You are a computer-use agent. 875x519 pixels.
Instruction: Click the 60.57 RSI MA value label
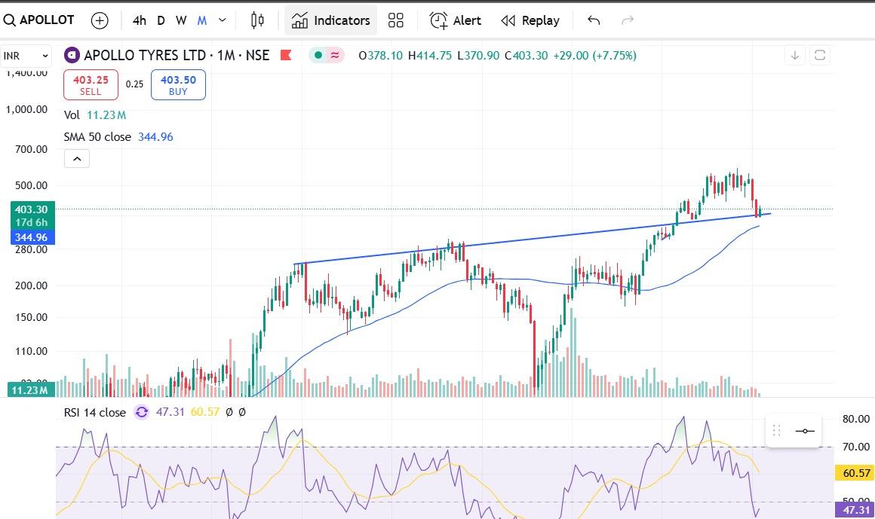click(856, 473)
